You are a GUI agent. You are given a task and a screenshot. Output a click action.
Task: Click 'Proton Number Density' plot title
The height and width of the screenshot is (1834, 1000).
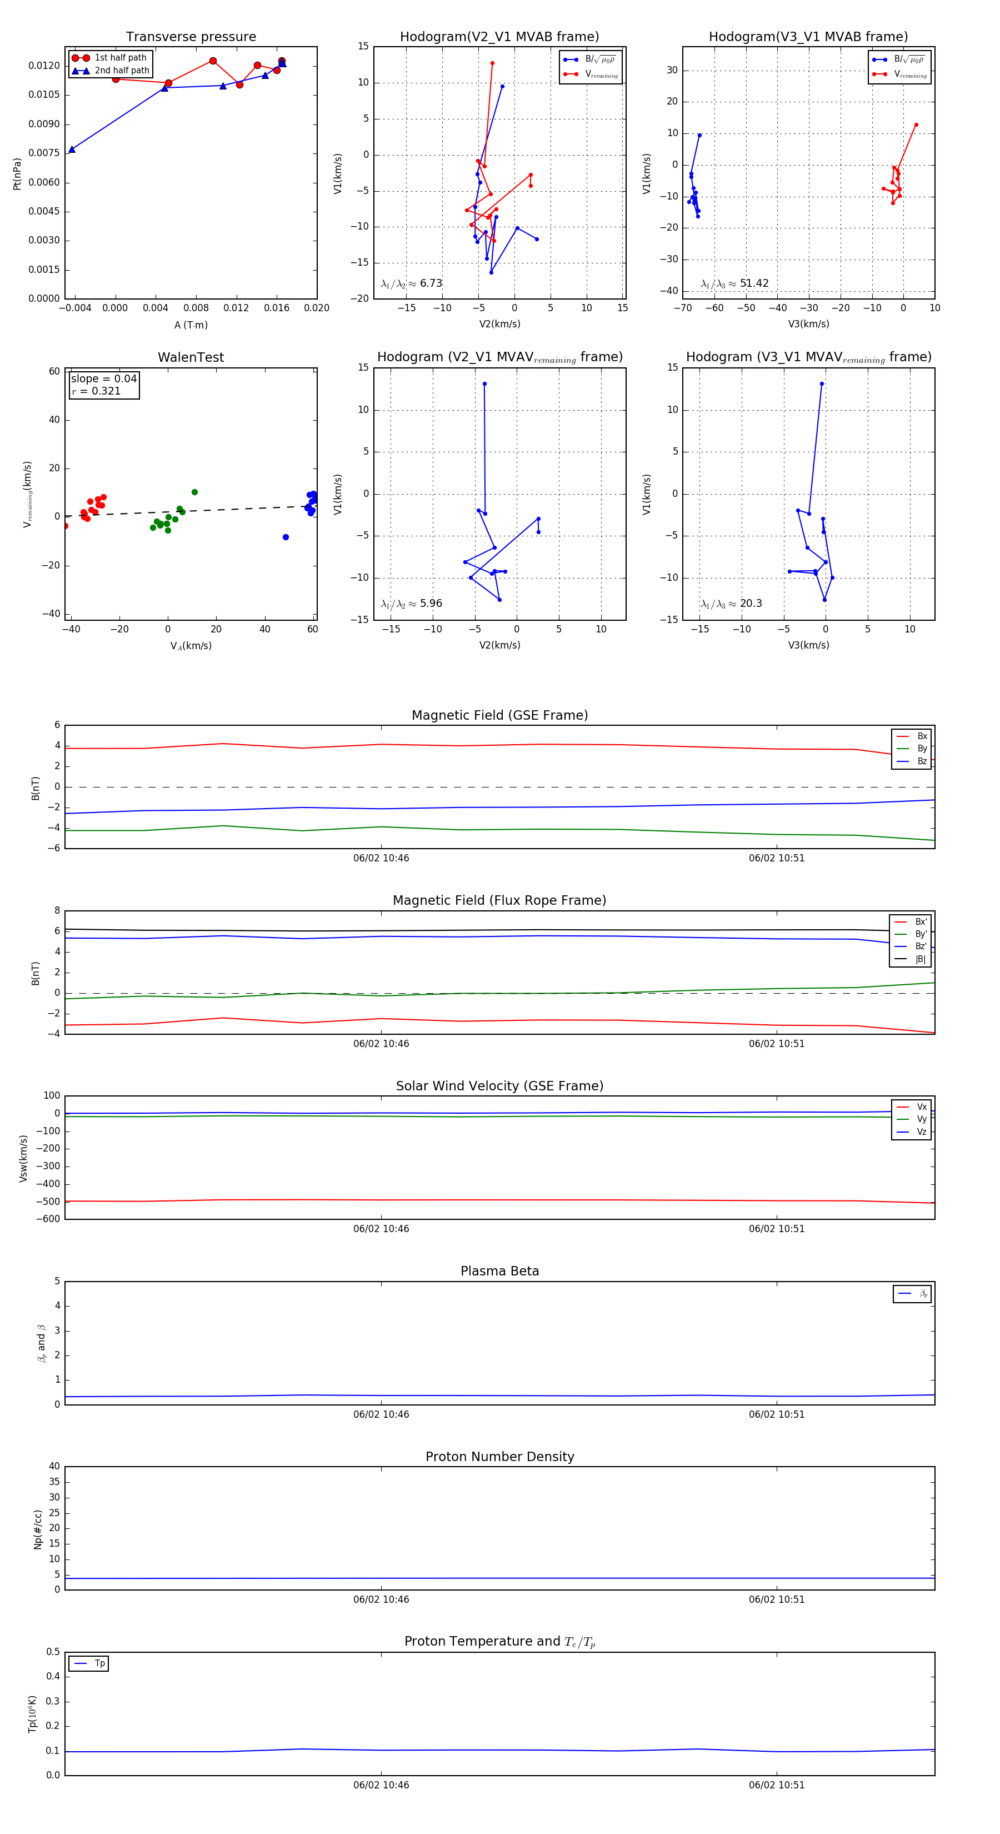pos(499,1457)
